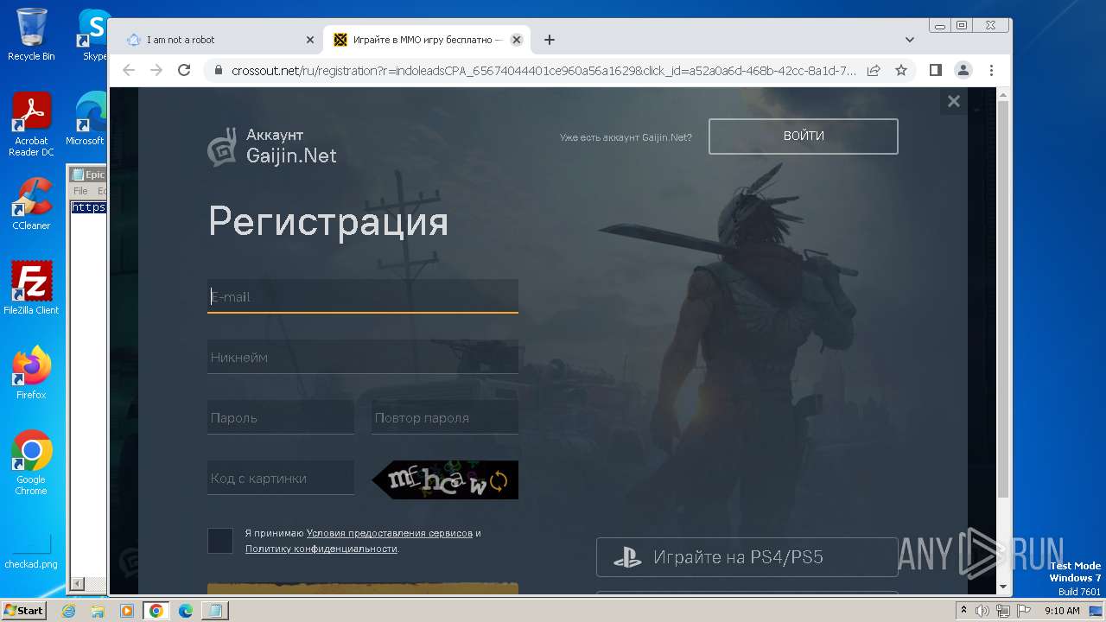Reload the current page
The width and height of the screenshot is (1106, 622).
184,70
